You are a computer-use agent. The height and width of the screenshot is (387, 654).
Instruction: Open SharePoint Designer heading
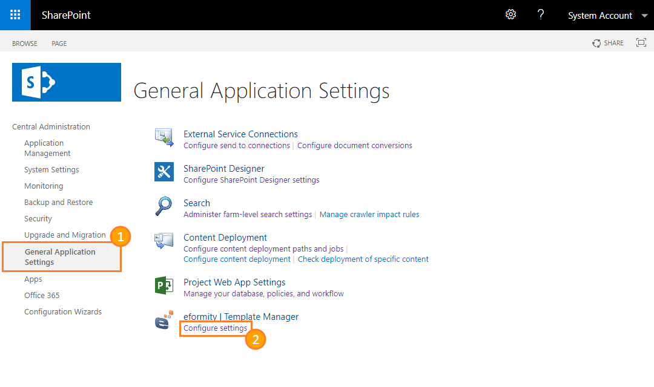point(223,169)
